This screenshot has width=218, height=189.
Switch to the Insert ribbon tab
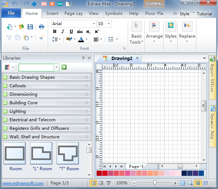tap(52, 13)
